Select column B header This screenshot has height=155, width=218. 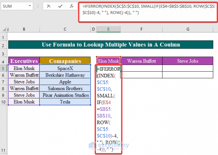pyautogui.click(x=24, y=29)
